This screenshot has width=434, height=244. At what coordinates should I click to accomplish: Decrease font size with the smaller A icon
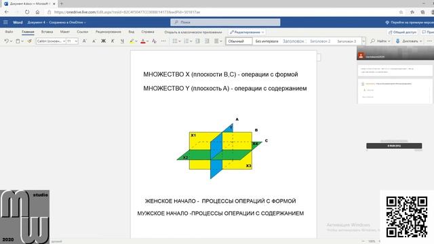tap(94, 41)
